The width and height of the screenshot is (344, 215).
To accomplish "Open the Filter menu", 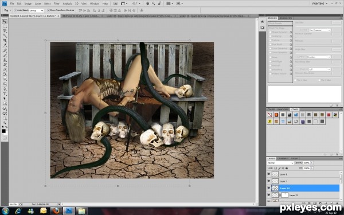I will pos(57,4).
